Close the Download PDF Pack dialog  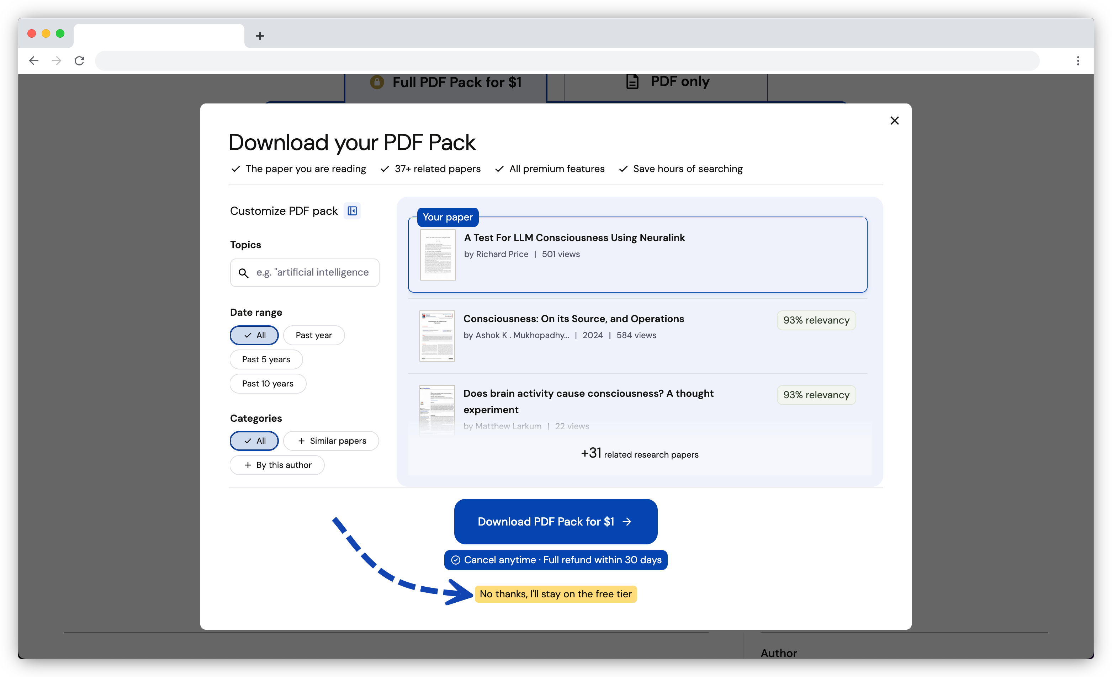coord(894,121)
